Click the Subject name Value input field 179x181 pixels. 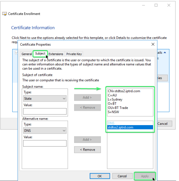pyautogui.click(x=45, y=111)
